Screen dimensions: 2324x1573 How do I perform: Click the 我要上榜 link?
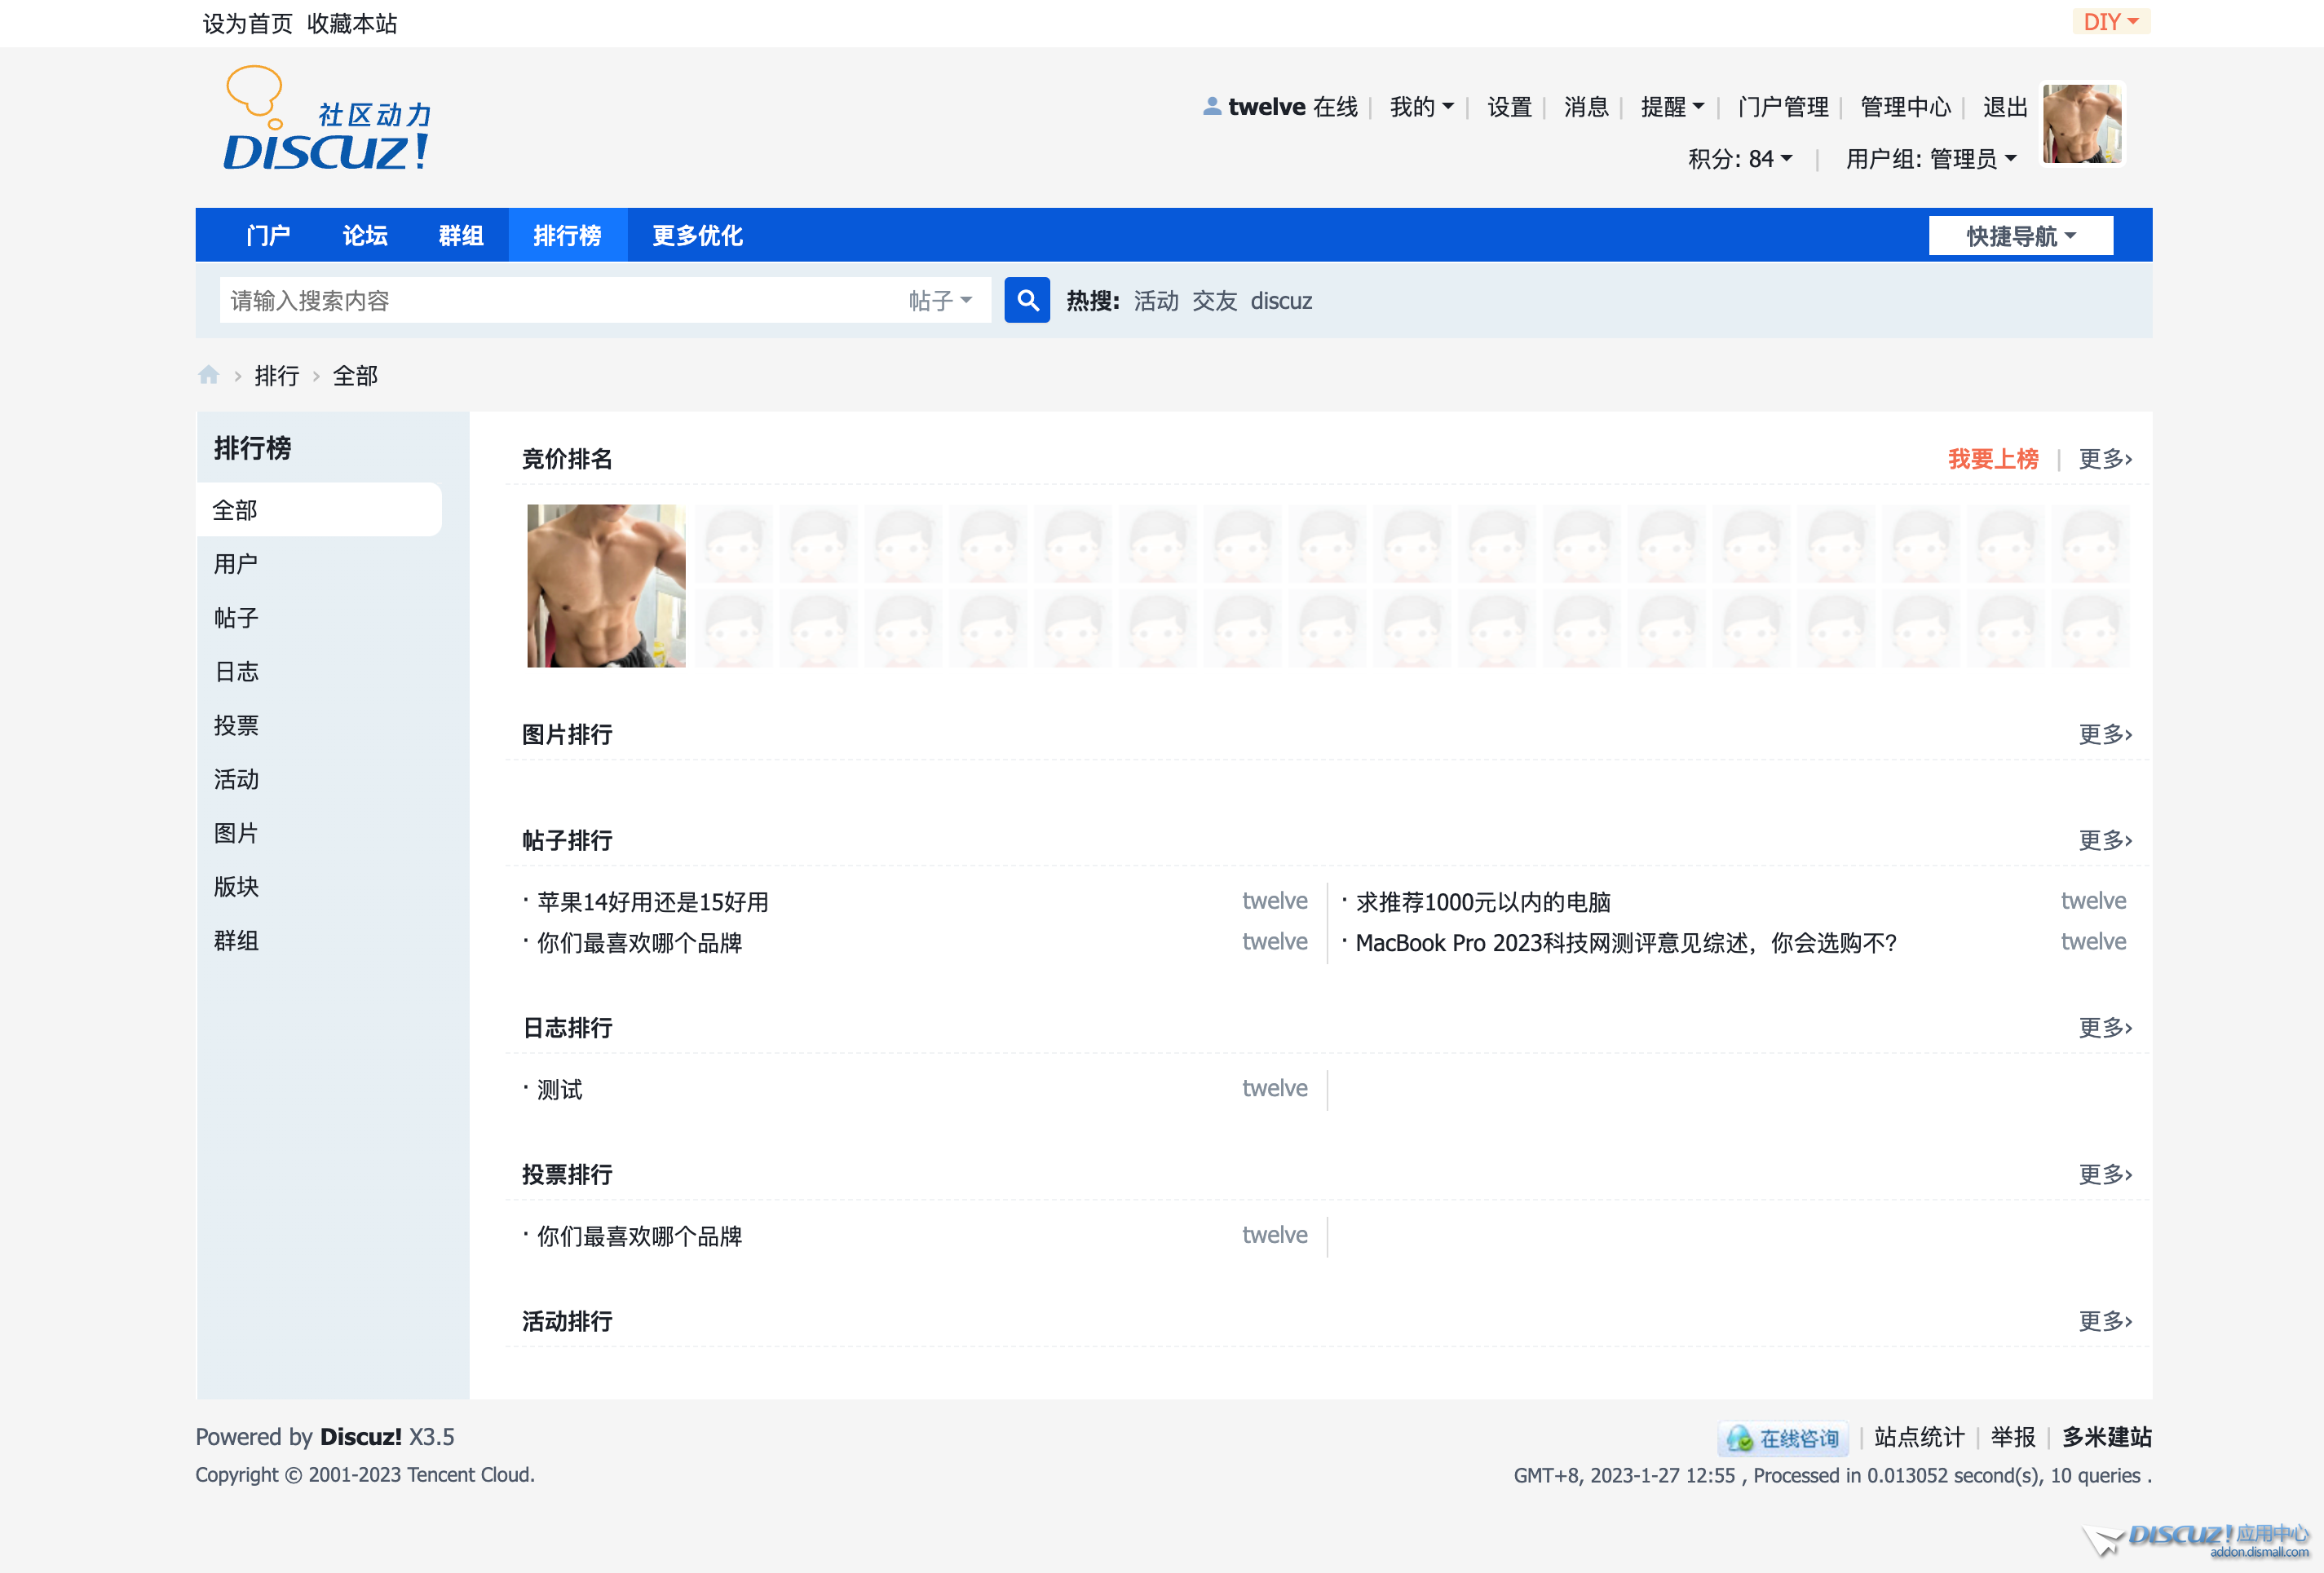(1992, 459)
